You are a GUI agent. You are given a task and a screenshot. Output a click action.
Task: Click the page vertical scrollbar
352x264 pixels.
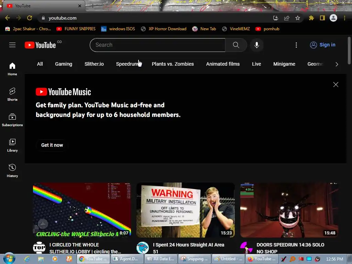coord(349,51)
